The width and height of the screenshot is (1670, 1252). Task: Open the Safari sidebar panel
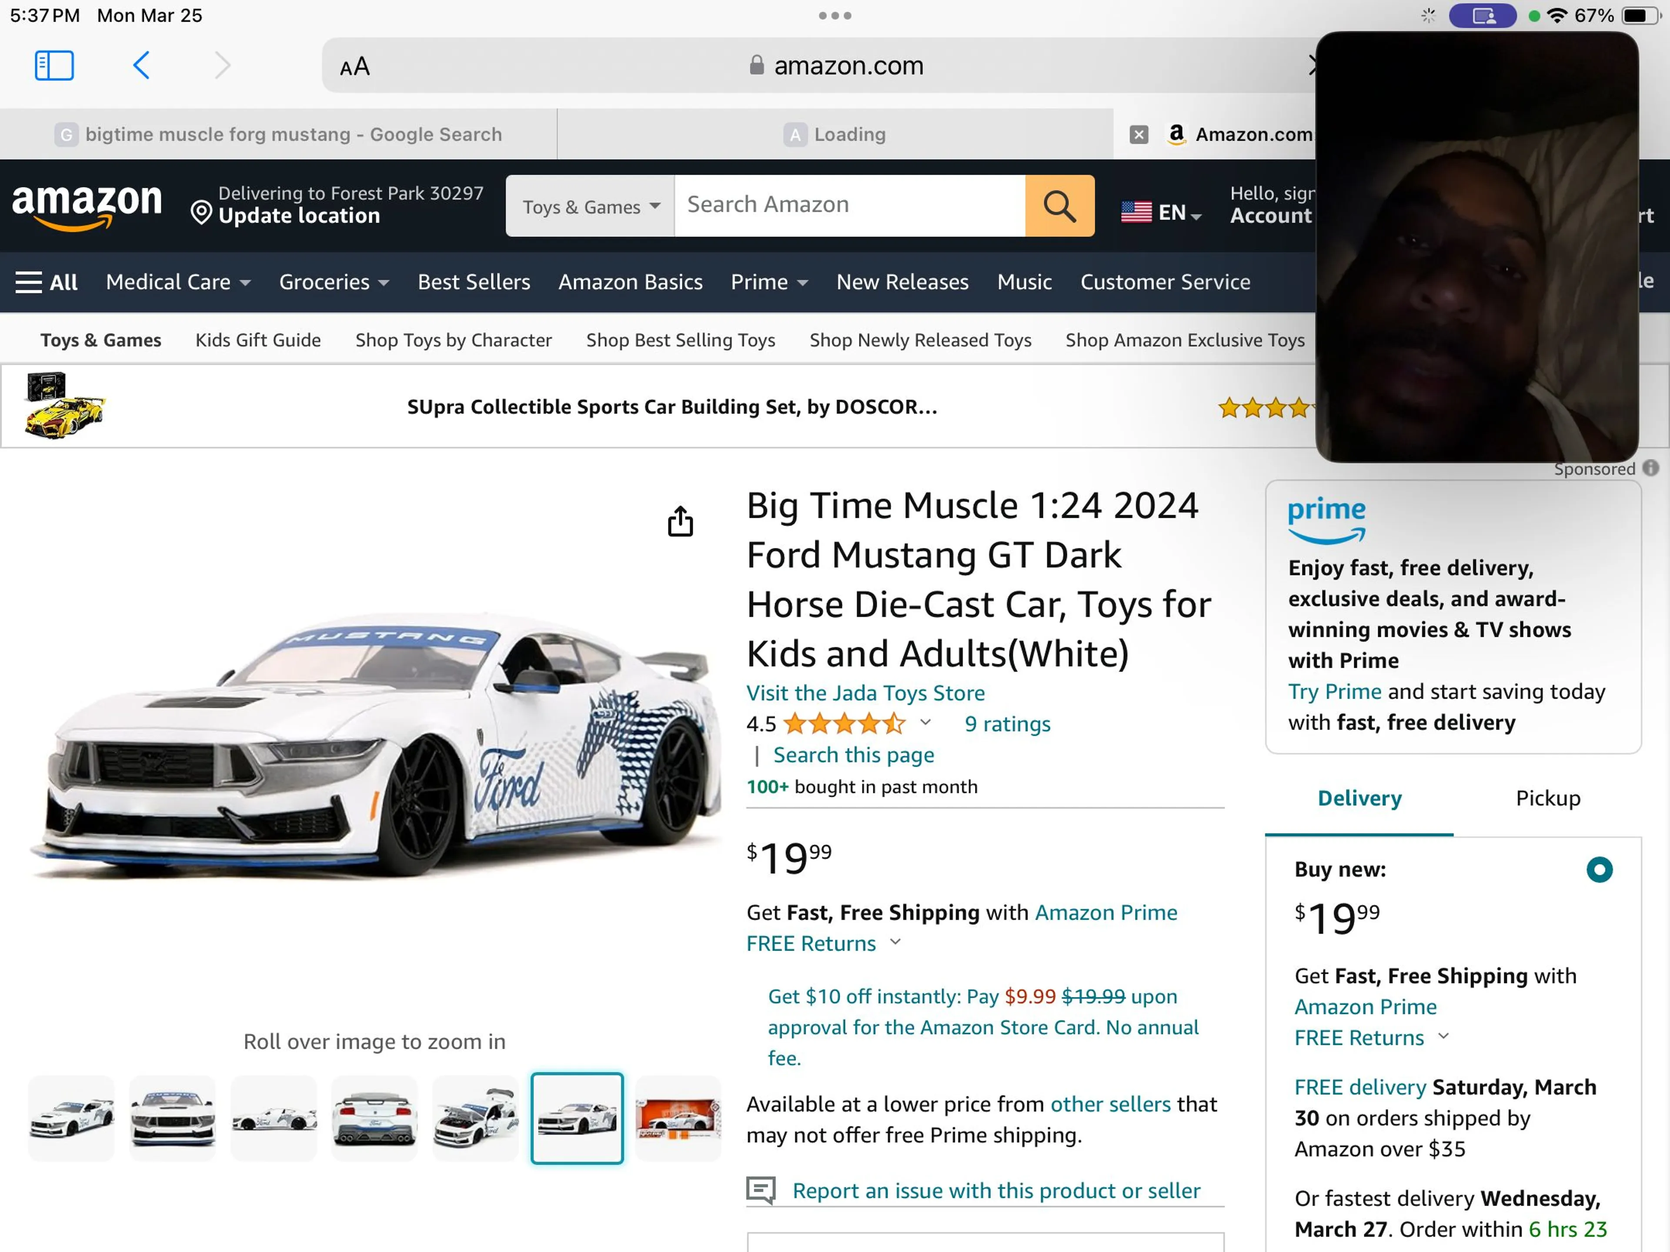tap(54, 66)
